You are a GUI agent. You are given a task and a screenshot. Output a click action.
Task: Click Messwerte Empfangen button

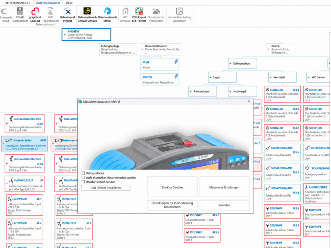point(224,187)
